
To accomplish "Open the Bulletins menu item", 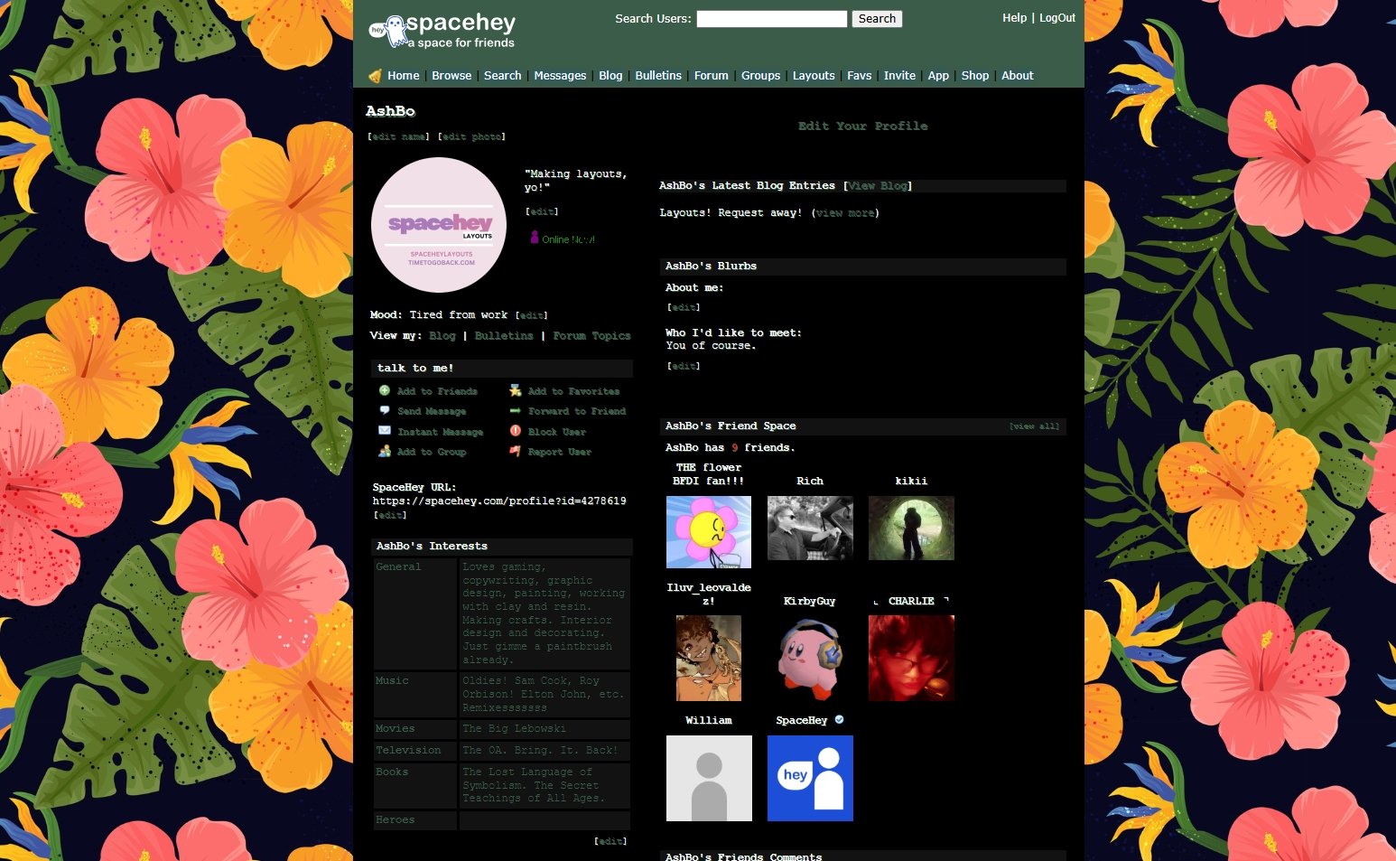I will tap(657, 76).
